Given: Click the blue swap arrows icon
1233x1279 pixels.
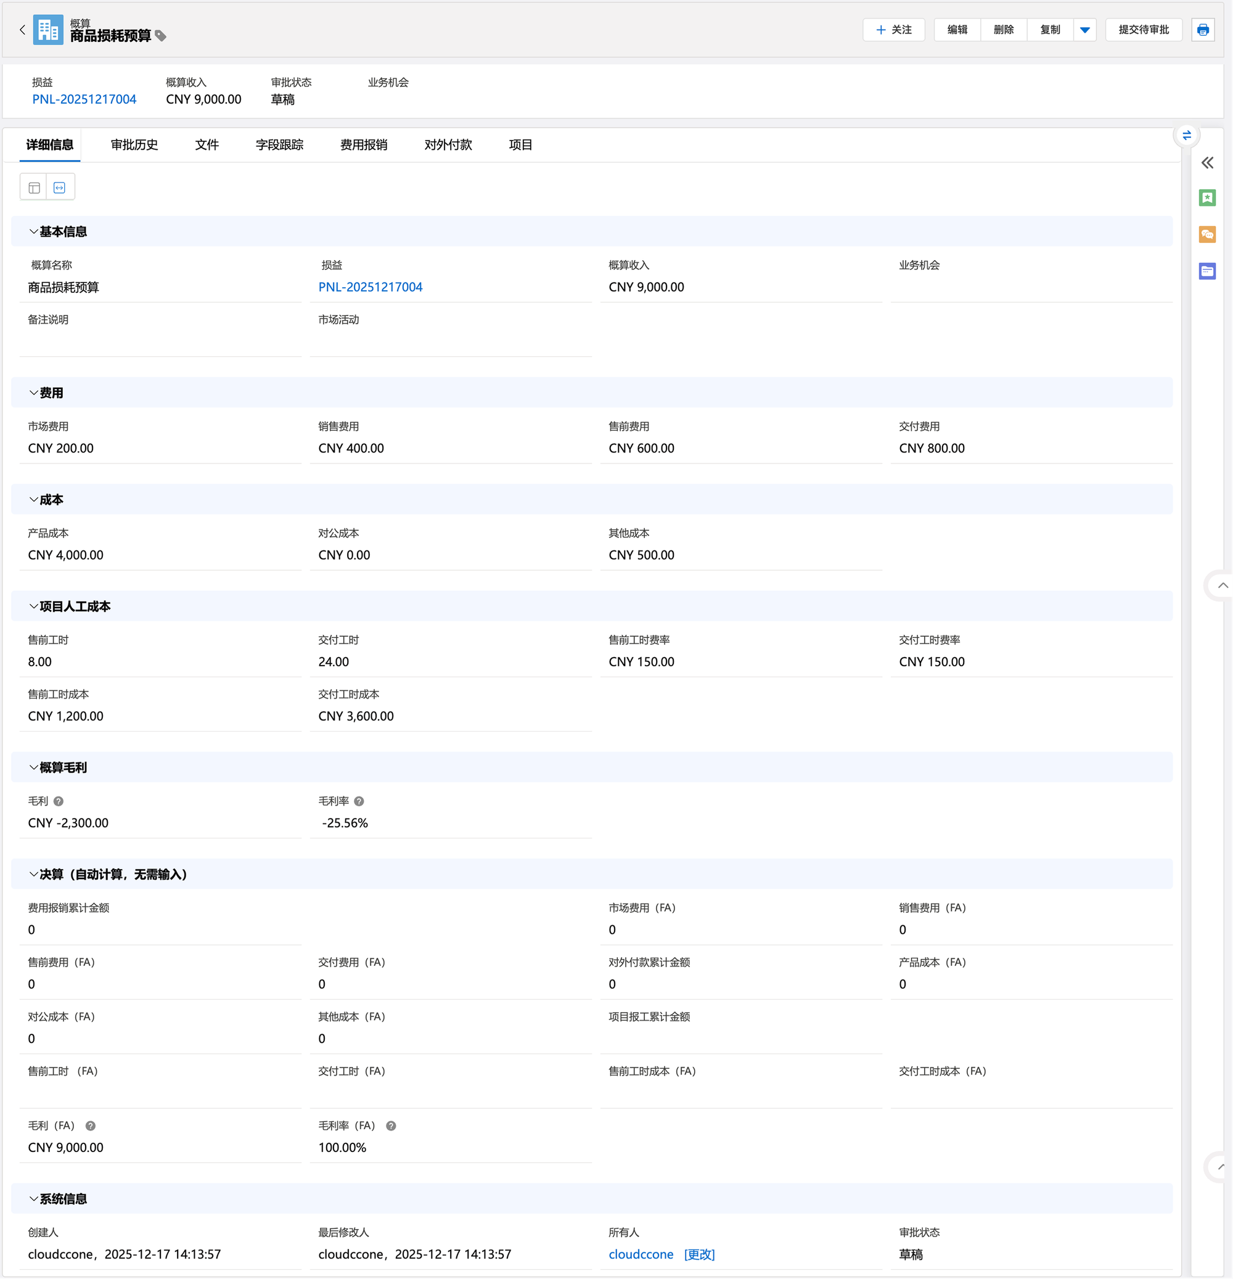Looking at the screenshot, I should [x=1187, y=135].
